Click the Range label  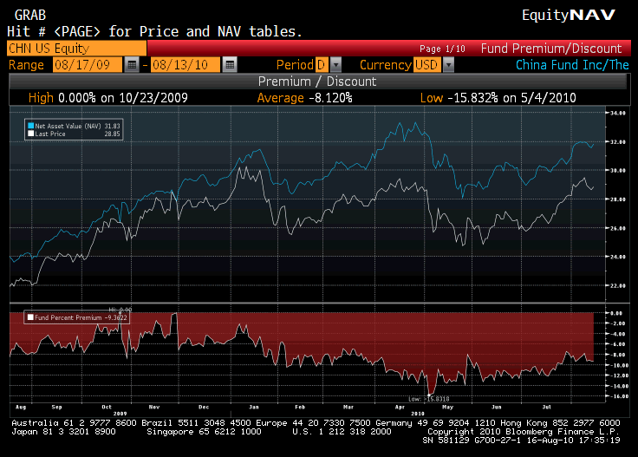(x=26, y=65)
